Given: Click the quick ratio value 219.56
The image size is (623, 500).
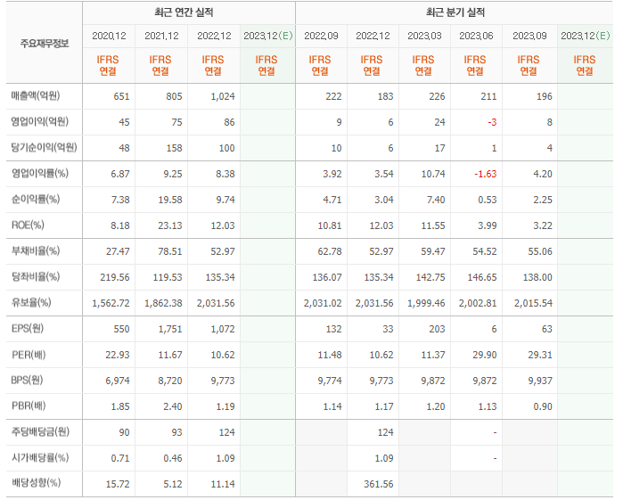Looking at the screenshot, I should click(115, 277).
